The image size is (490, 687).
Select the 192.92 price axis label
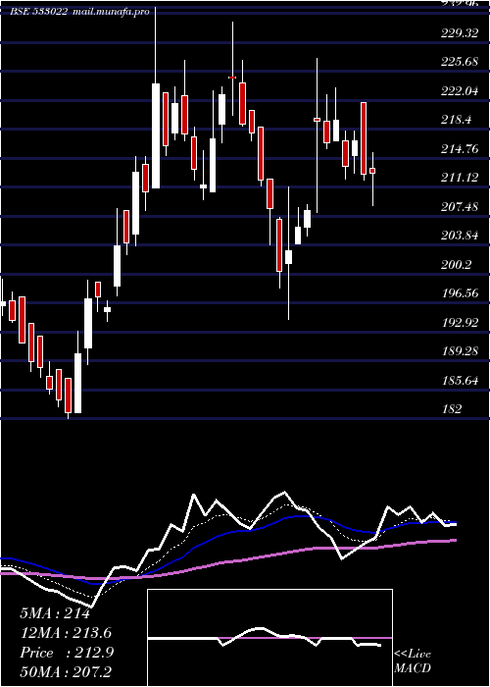coord(460,322)
